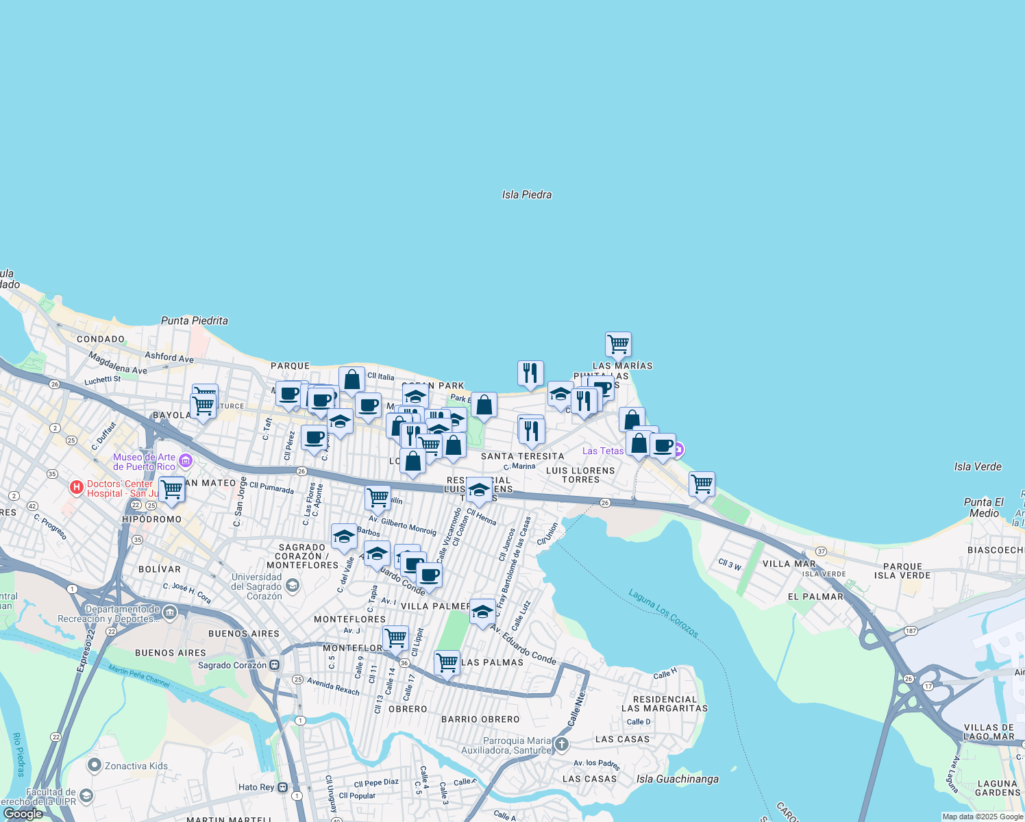Click the Doctors' Center Hospital red icon
This screenshot has width=1025, height=822.
click(x=77, y=487)
